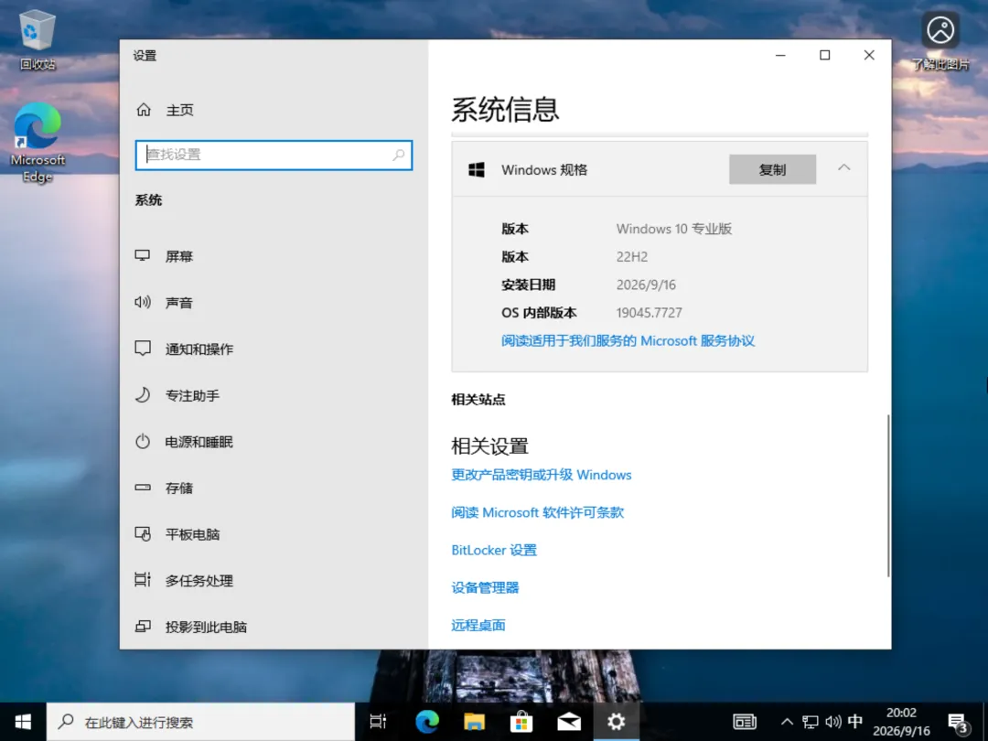This screenshot has height=741, width=988.
Task: Select 专注助手 focus assist moon icon
Action: (x=143, y=395)
